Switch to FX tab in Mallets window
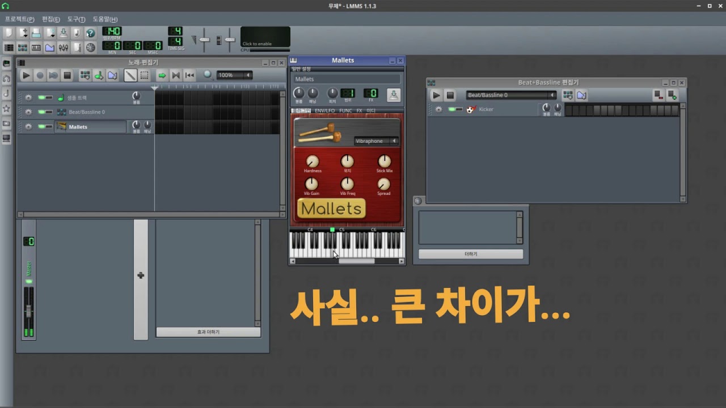726x408 pixels. pyautogui.click(x=359, y=110)
